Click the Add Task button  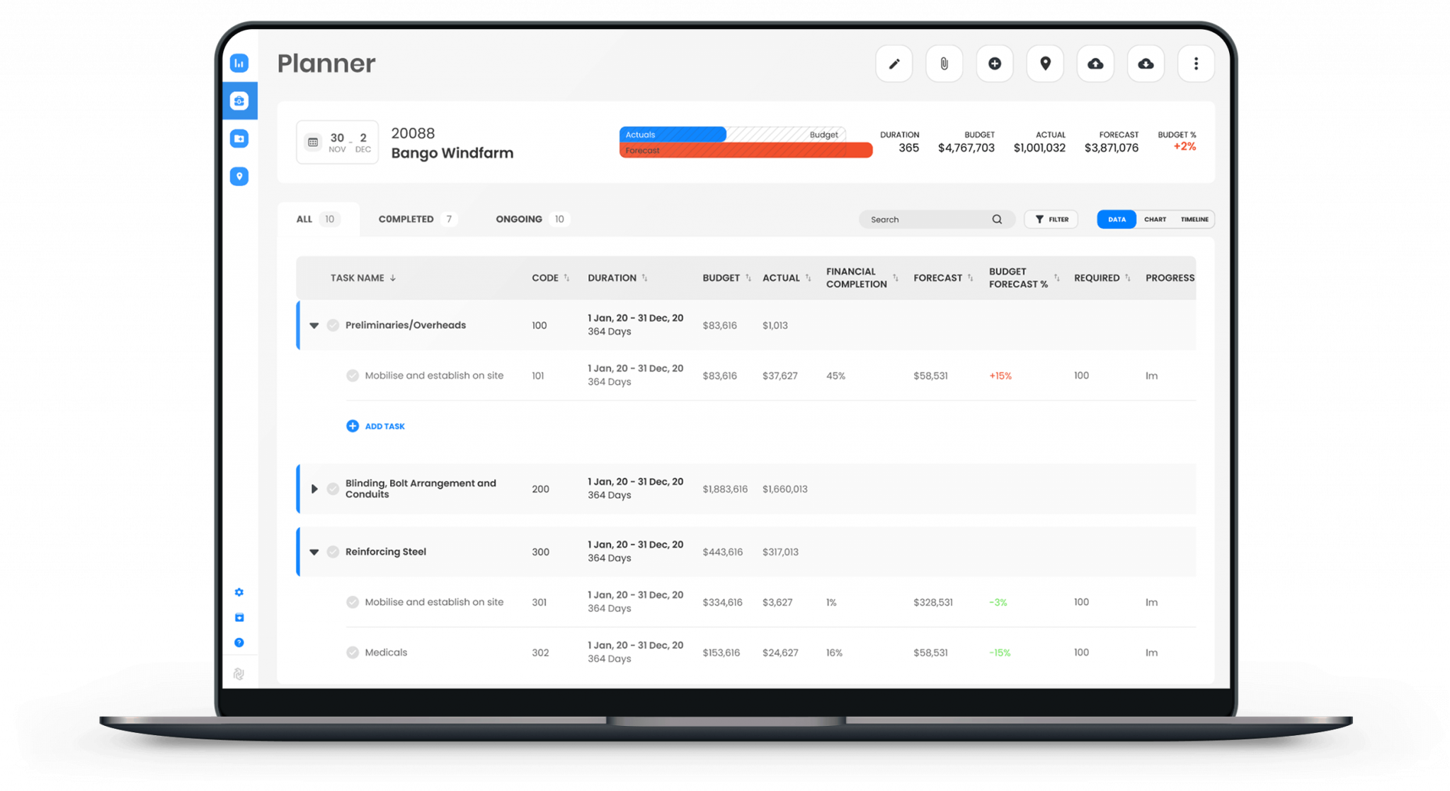(x=375, y=426)
